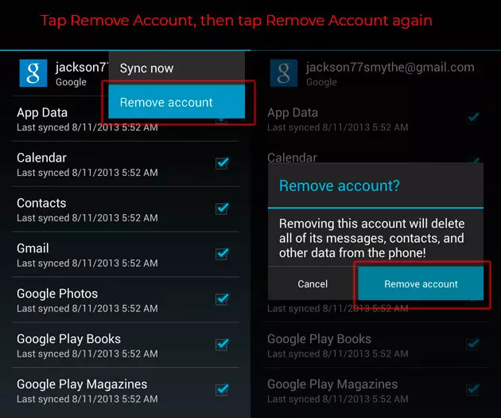Tap the Gmail label in left panel
The image size is (501, 418).
(33, 248)
